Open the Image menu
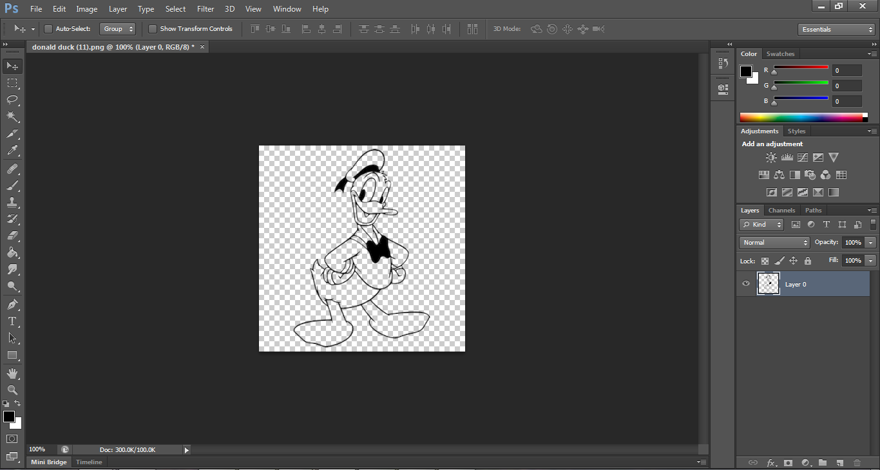Viewport: 880px width, 470px height. 87,9
